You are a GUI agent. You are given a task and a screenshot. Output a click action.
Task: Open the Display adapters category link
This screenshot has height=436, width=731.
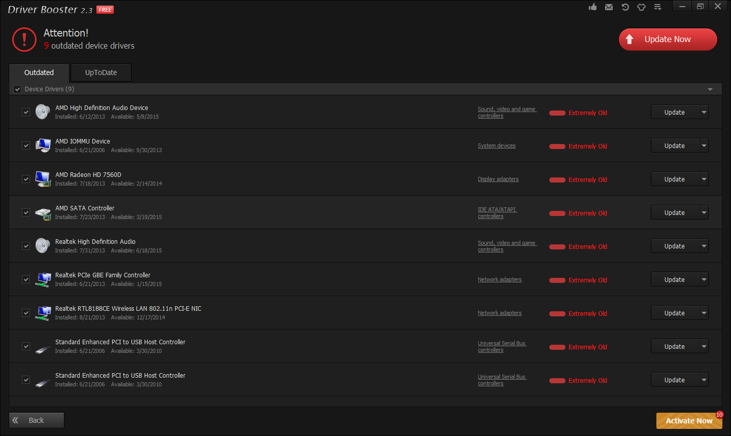[x=498, y=179]
